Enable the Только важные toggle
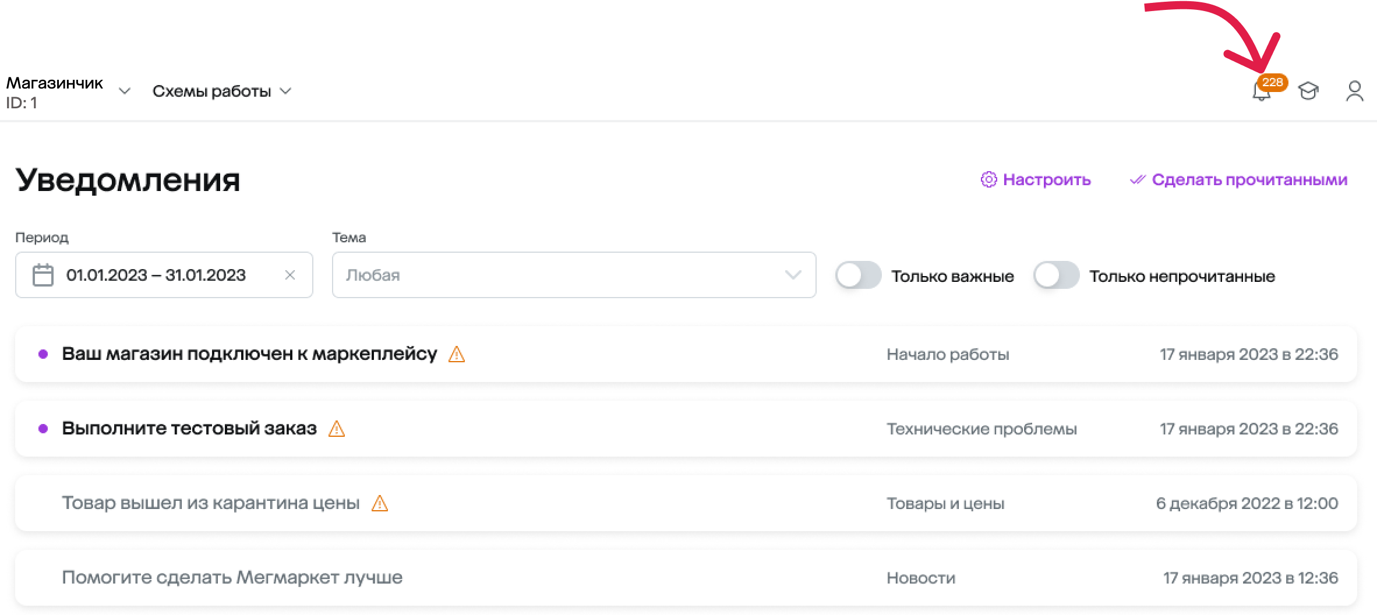The image size is (1377, 615). point(858,275)
